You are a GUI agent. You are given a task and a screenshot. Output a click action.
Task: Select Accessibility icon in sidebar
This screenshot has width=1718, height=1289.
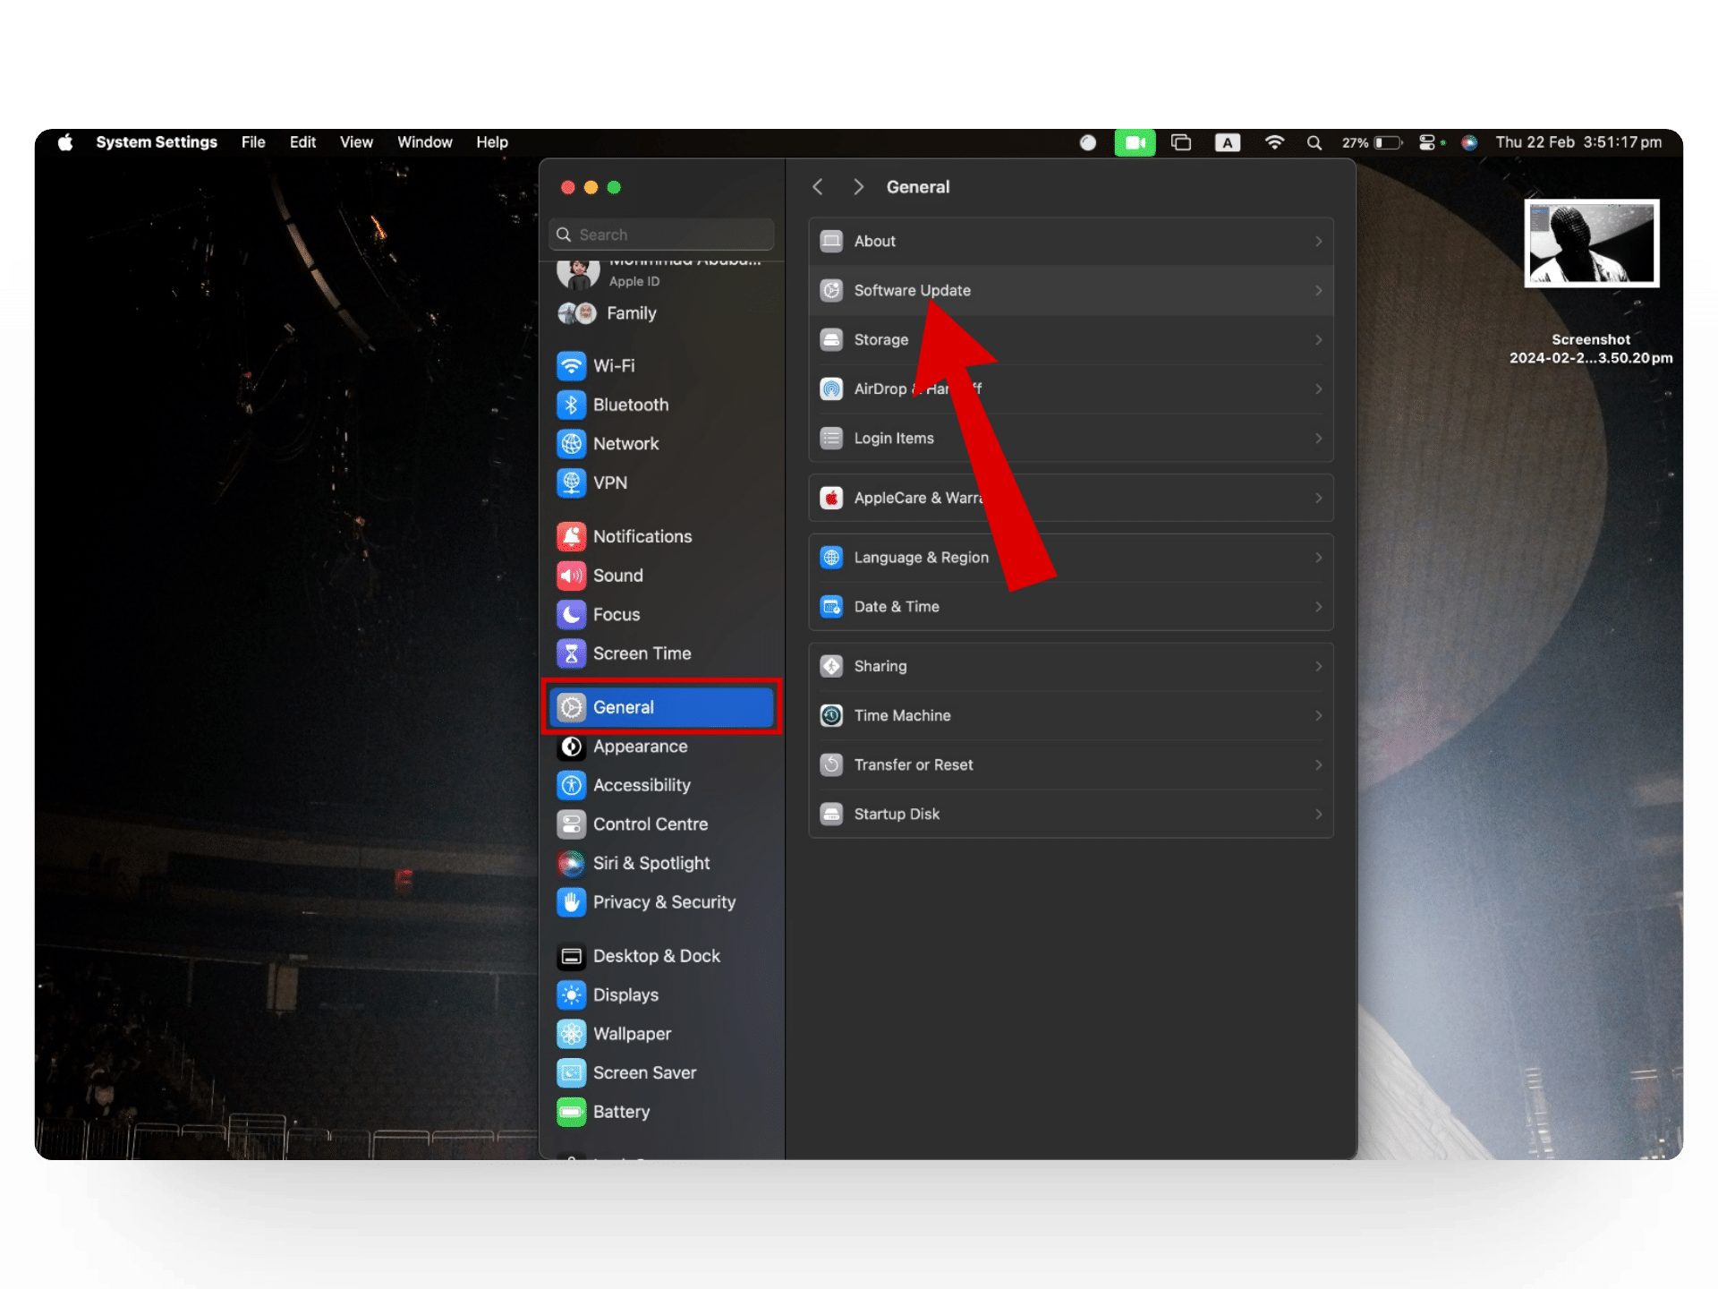(x=572, y=785)
